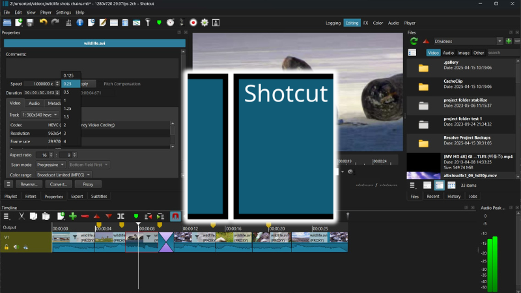The width and height of the screenshot is (521, 293).
Task: Click the Redo arrow icon in toolbar
Action: 55,22
